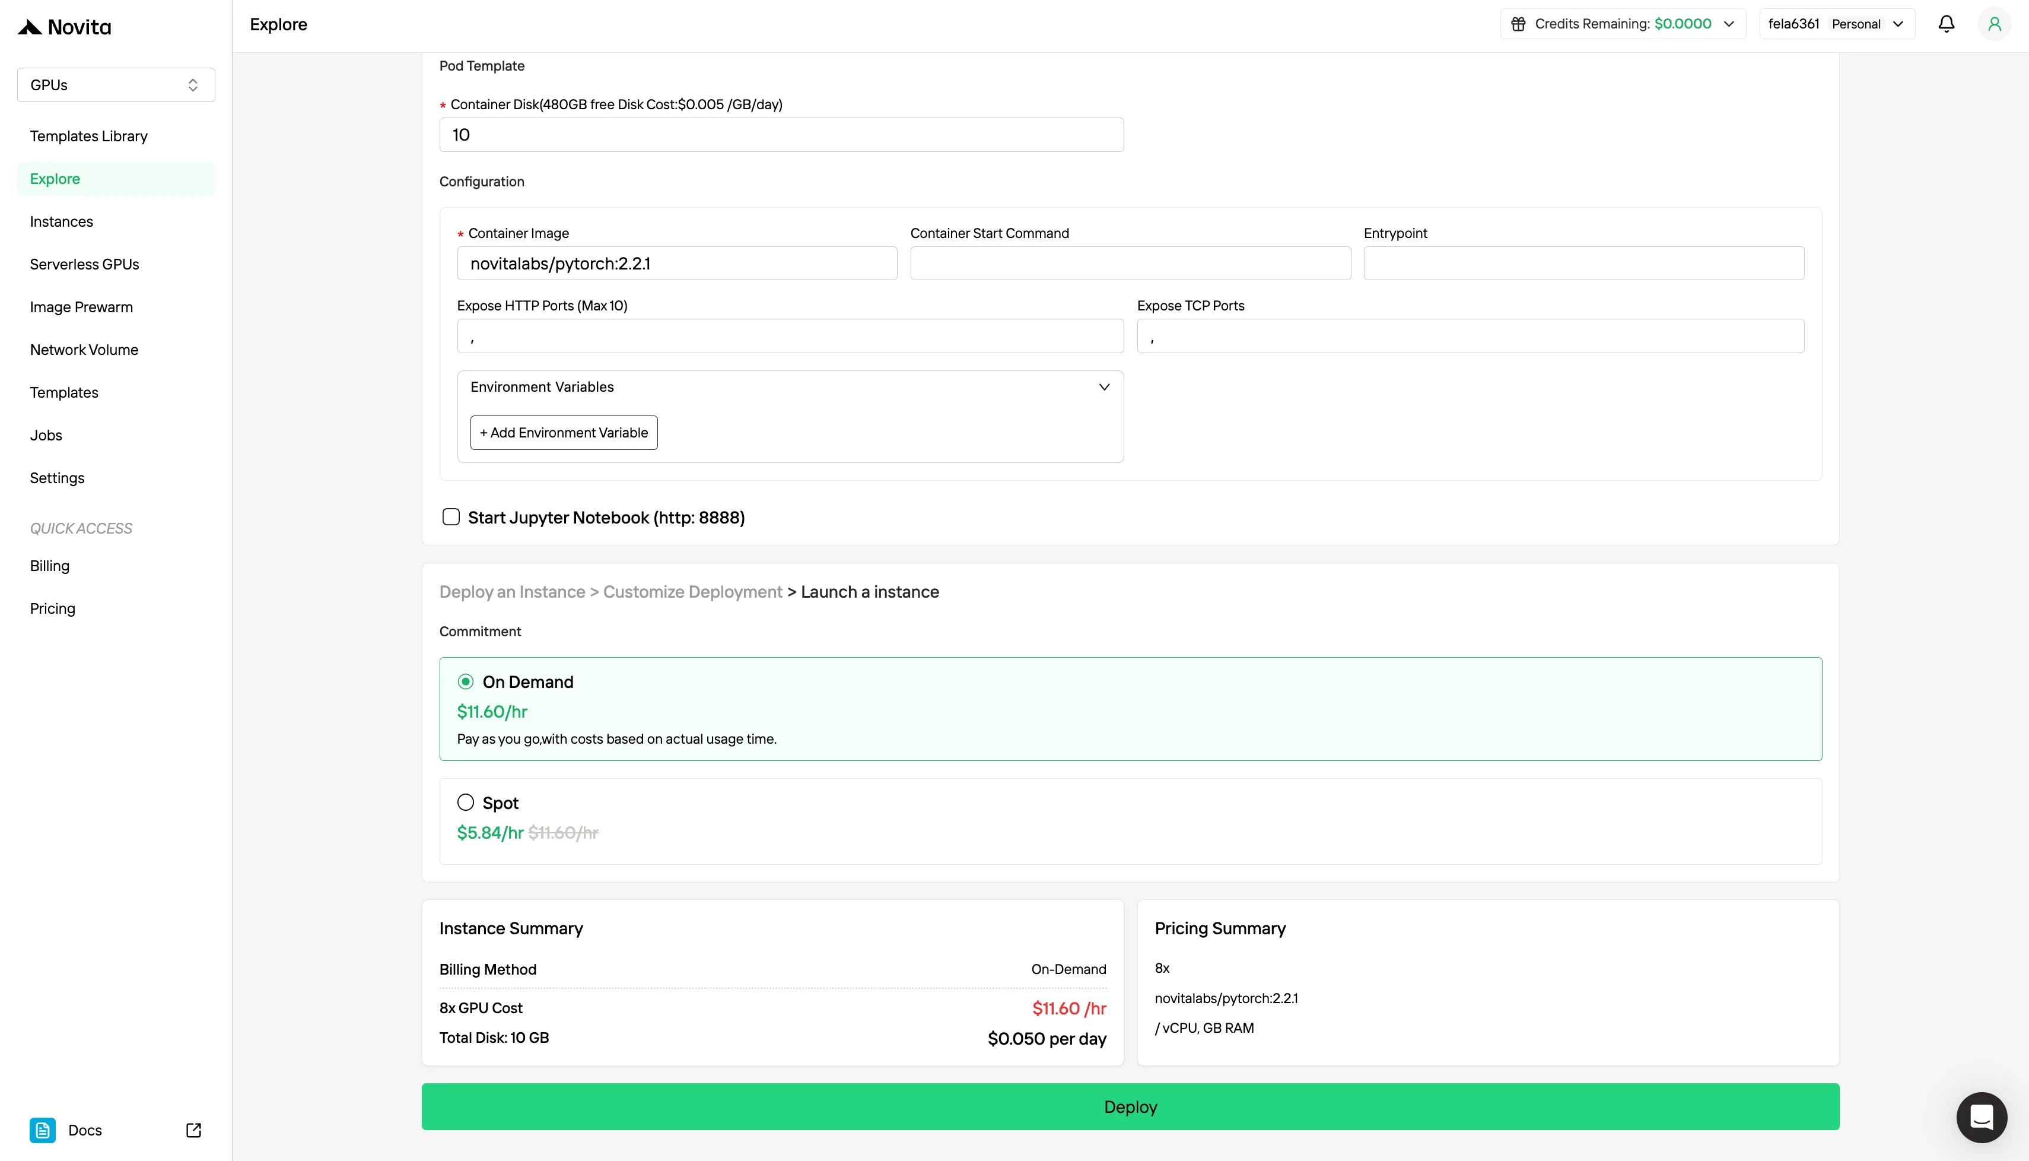2029x1161 pixels.
Task: Open the user profile avatar
Action: coord(1995,24)
